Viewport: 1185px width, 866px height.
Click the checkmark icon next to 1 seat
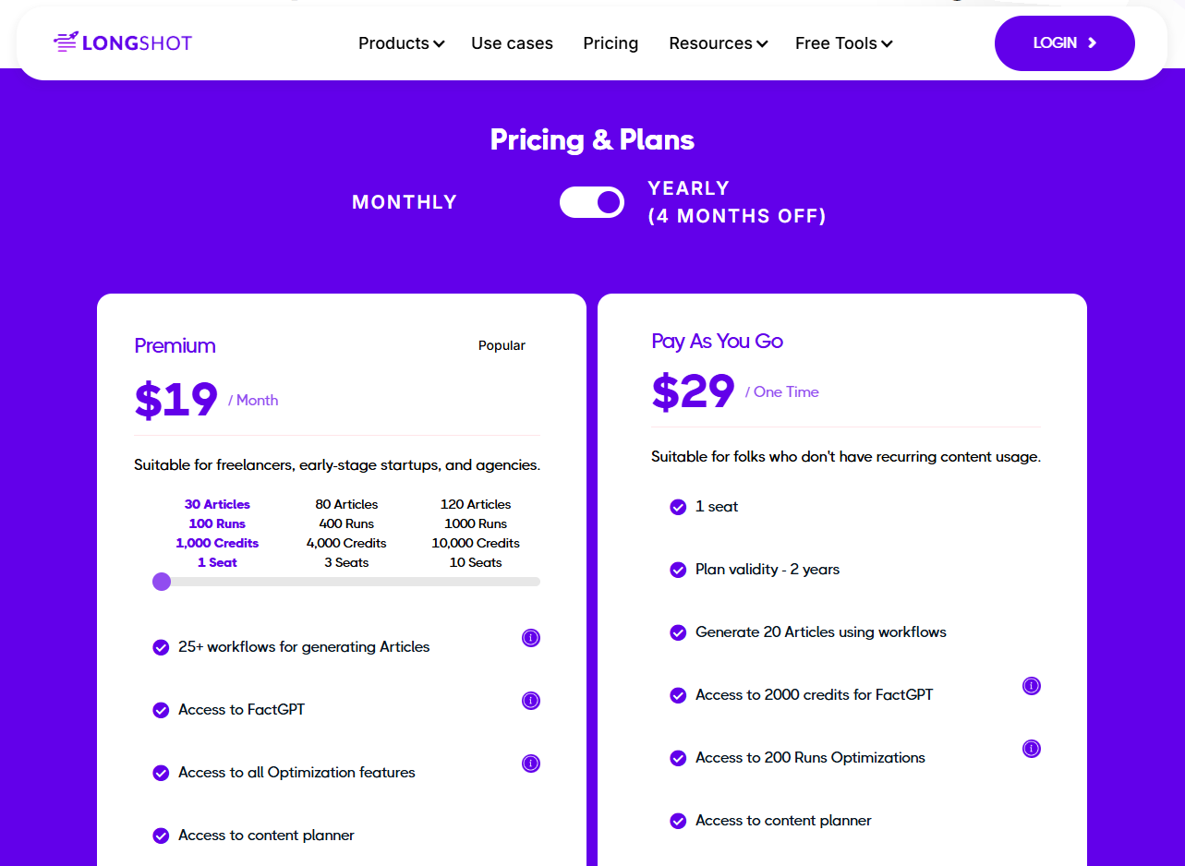(678, 507)
